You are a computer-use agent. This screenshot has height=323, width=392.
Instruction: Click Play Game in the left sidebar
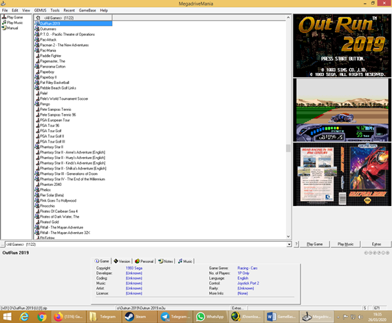coord(12,17)
